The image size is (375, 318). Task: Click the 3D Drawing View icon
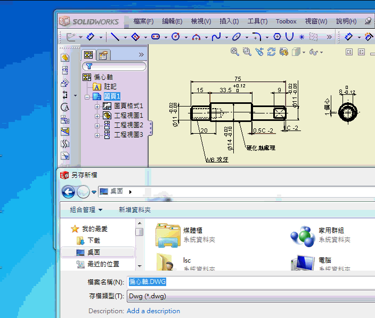pos(283,52)
